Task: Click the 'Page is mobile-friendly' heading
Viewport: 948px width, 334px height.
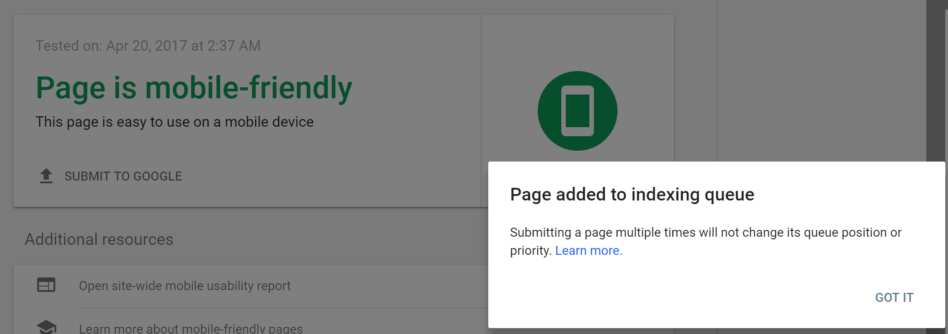Action: 194,88
